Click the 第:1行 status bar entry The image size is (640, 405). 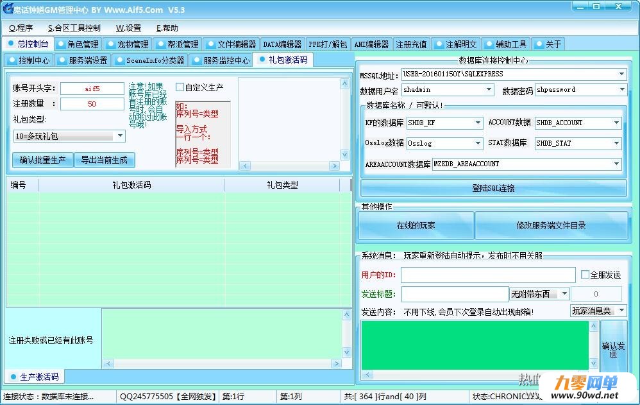(233, 397)
